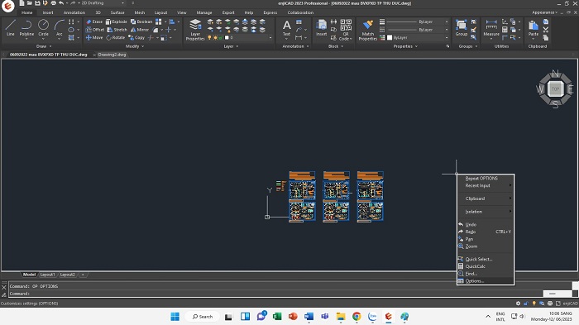579x325 pixels.
Task: Activate the Mirror tool
Action: 140,30
